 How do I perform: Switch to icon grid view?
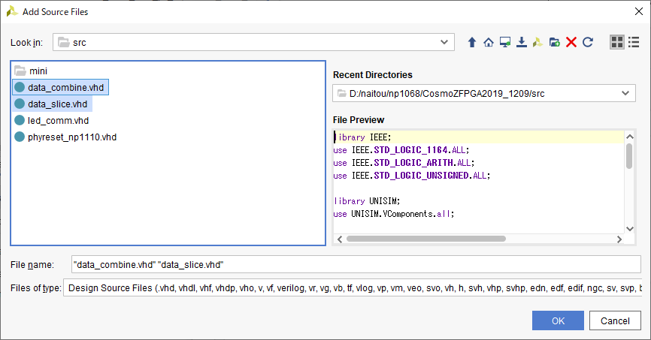[617, 42]
